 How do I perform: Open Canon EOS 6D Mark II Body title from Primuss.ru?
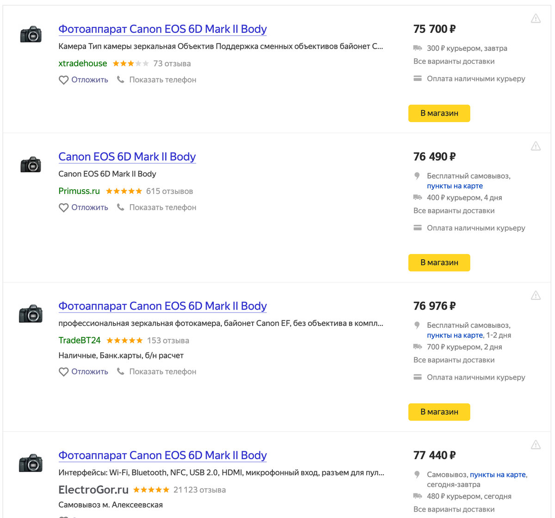[127, 157]
